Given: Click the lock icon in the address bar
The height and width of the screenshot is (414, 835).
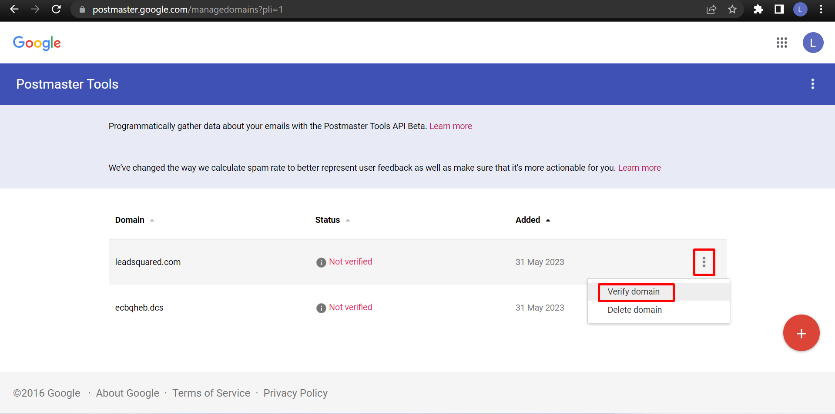Looking at the screenshot, I should pyautogui.click(x=82, y=10).
